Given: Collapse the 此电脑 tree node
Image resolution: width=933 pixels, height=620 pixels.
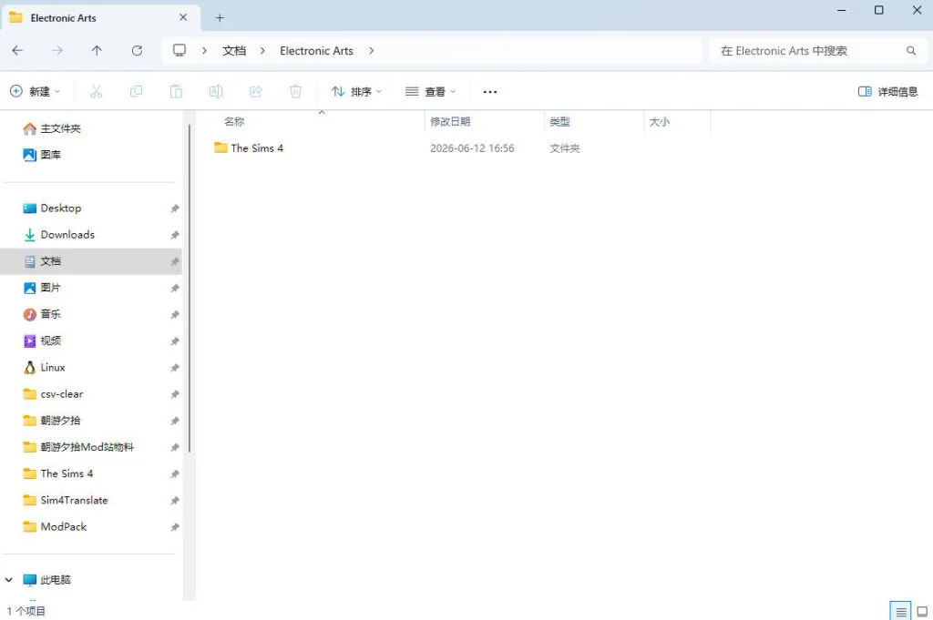Looking at the screenshot, I should pos(9,580).
